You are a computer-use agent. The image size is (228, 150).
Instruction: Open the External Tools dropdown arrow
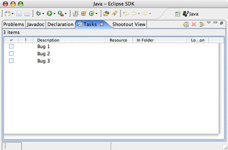pyautogui.click(x=66, y=14)
